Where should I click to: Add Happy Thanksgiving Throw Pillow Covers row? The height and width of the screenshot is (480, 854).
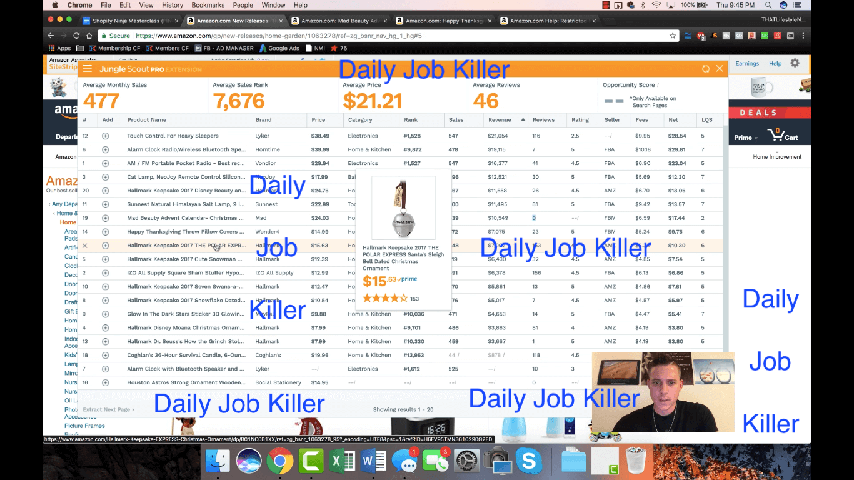[x=105, y=232]
